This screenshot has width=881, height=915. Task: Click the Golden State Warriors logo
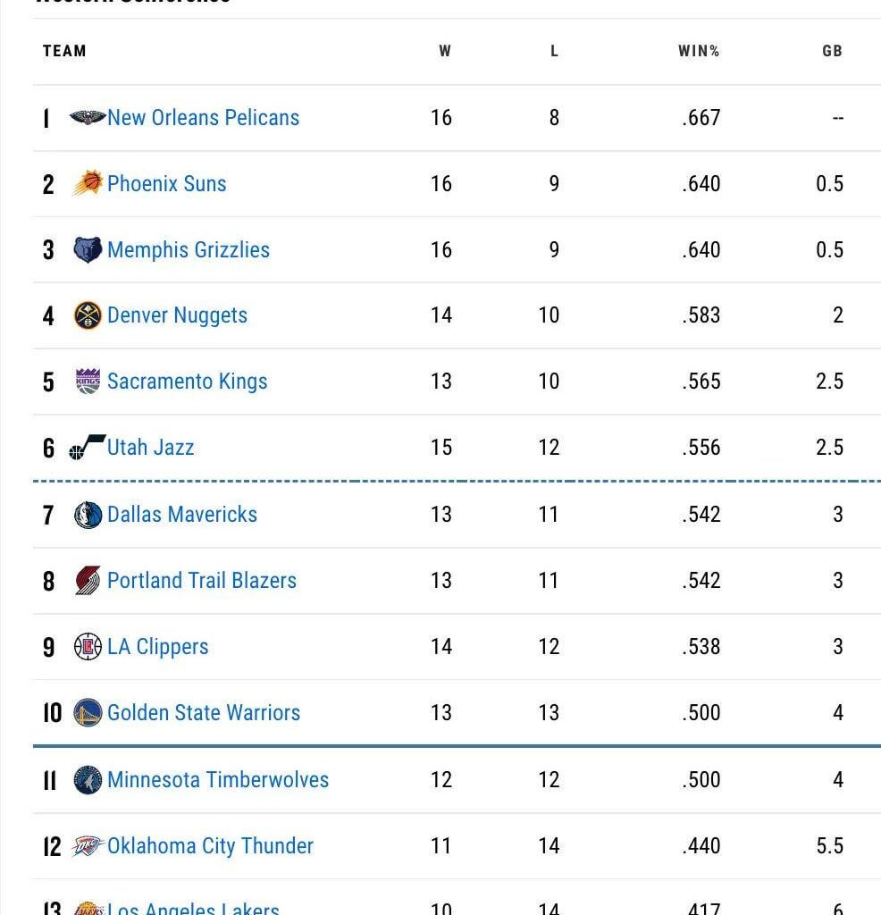87,712
